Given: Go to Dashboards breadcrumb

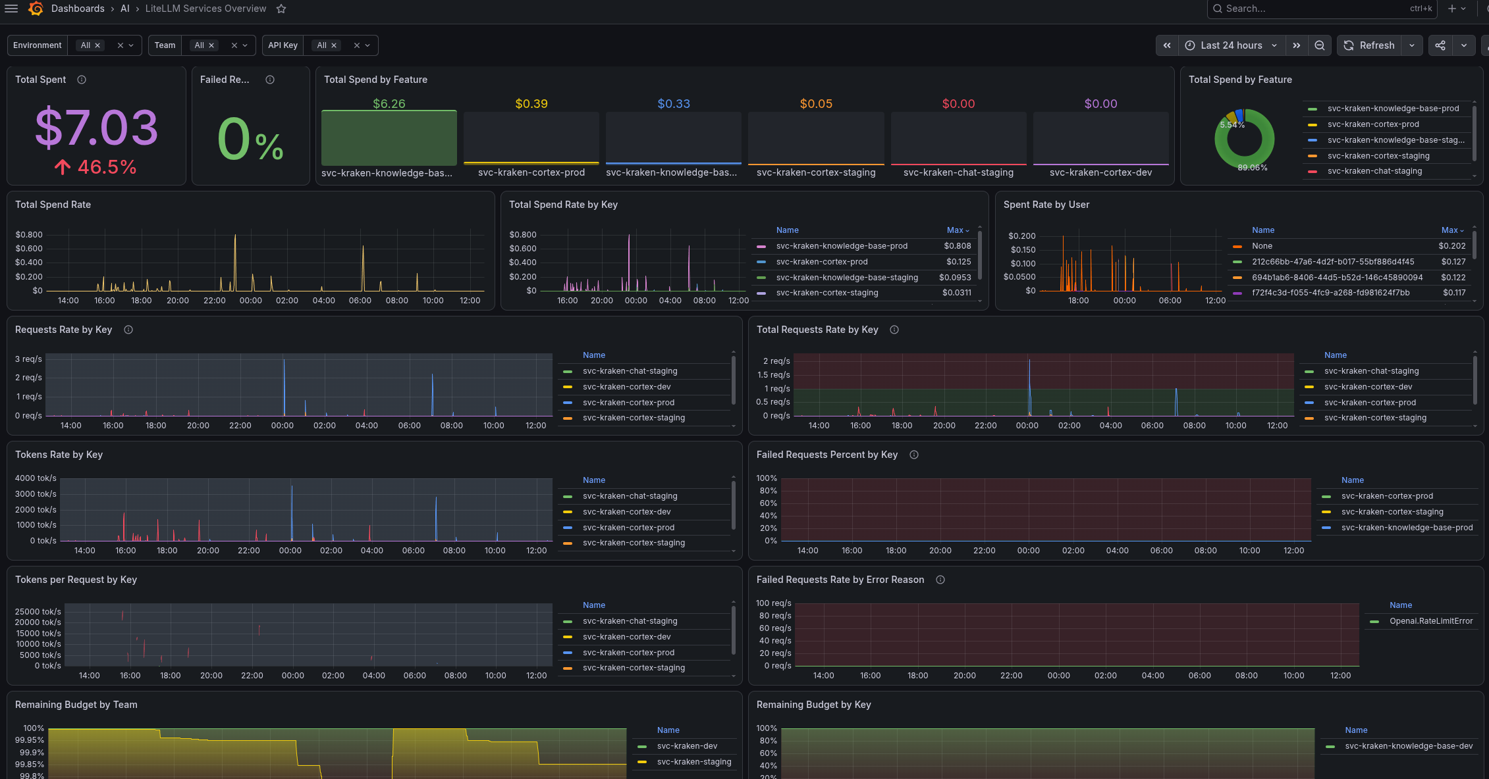Looking at the screenshot, I should 78,9.
